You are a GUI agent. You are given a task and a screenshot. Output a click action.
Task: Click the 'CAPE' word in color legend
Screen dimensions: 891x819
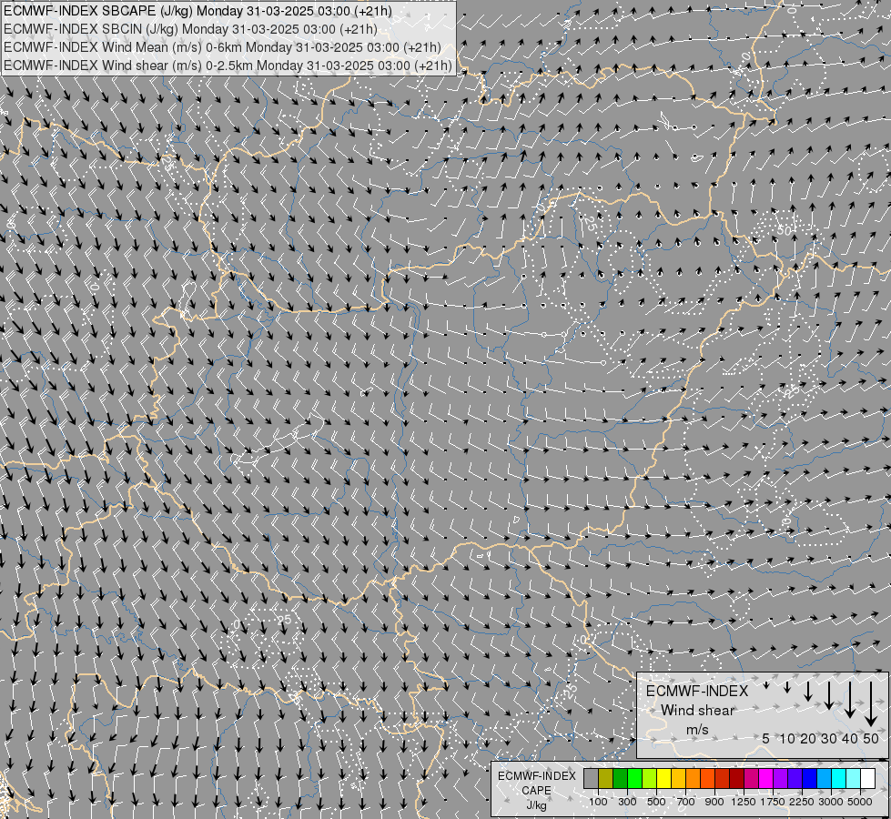[x=536, y=791]
